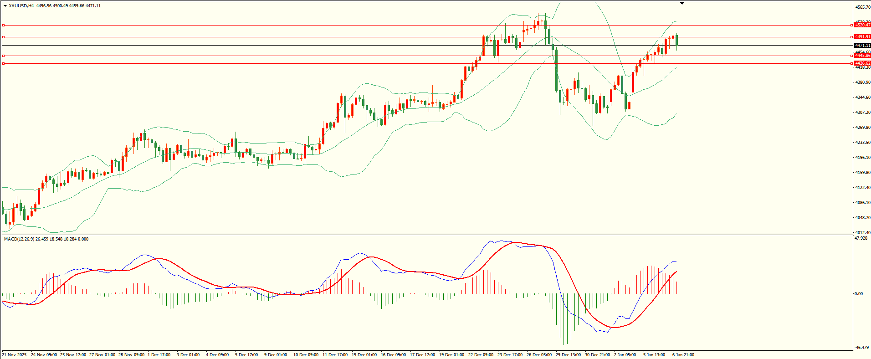871x359 pixels.
Task: Select the red 4426.62 price tag
Action: point(862,63)
